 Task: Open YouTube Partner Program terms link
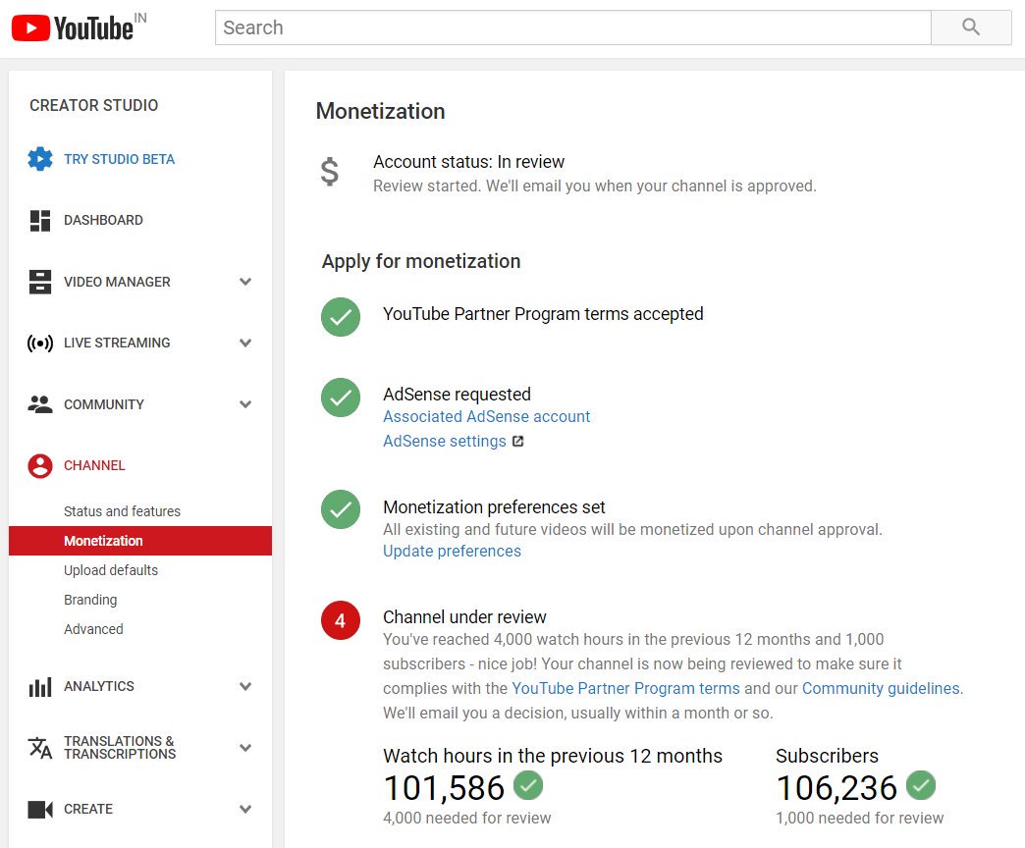click(625, 689)
